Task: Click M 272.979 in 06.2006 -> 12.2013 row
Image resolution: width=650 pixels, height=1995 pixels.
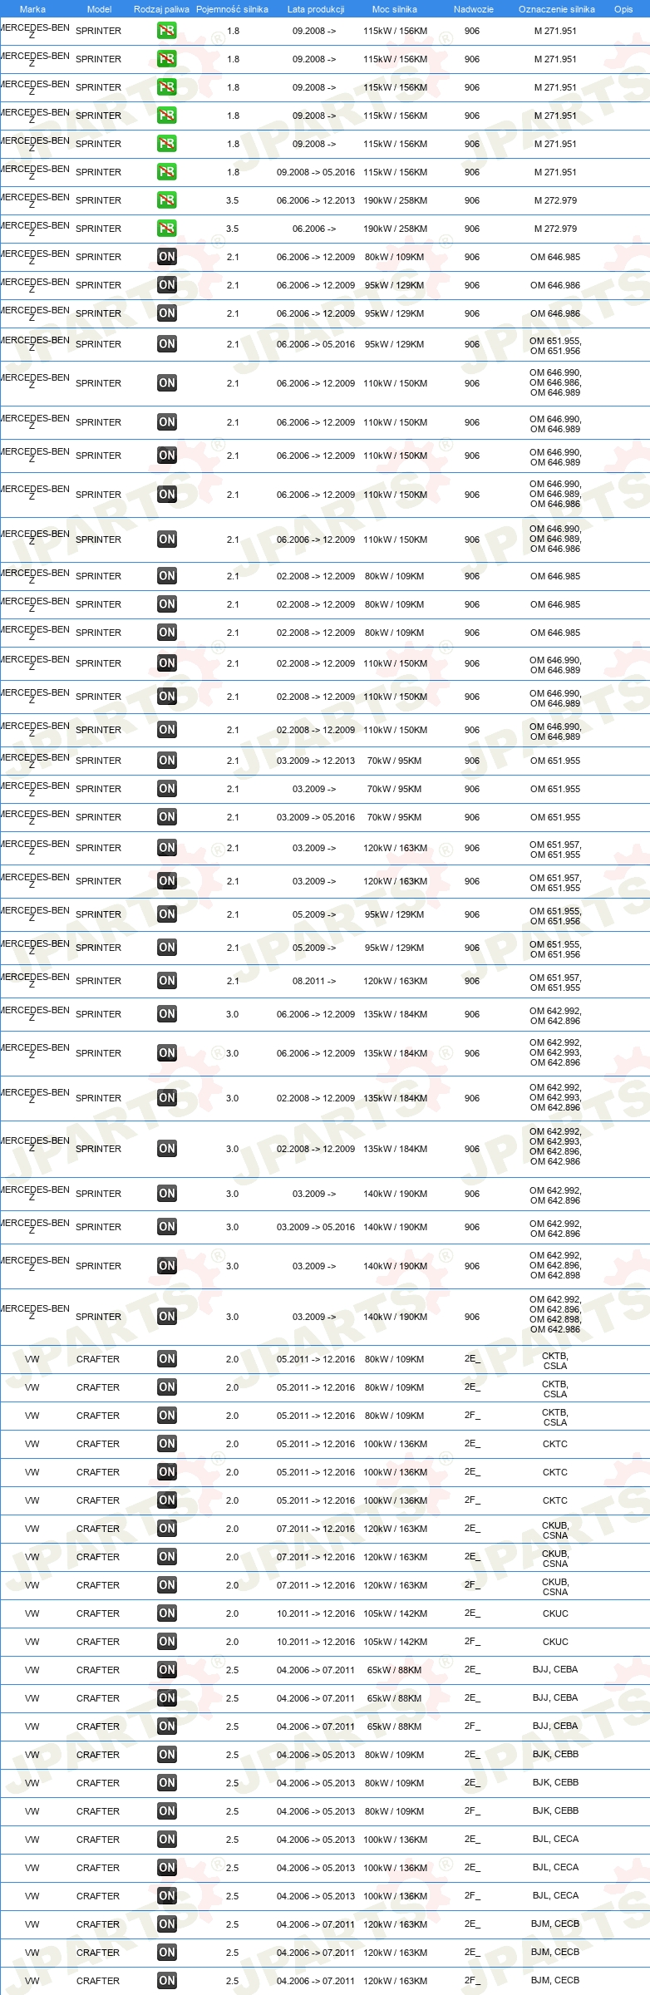Action: (x=555, y=200)
